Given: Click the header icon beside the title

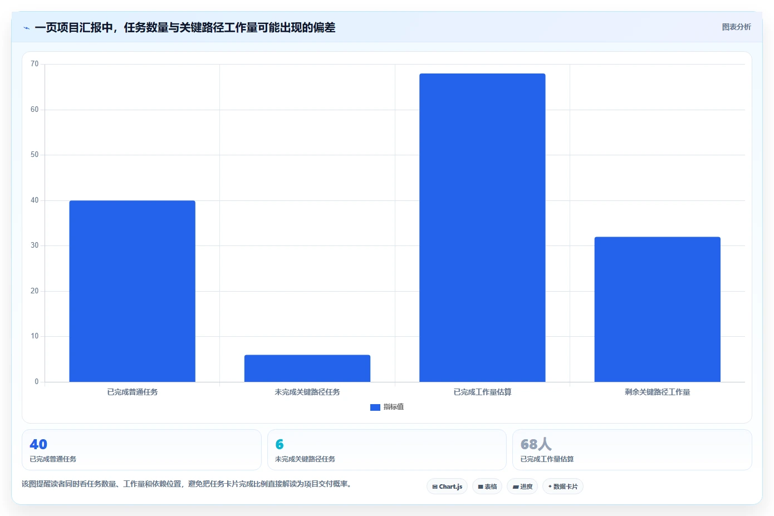Looking at the screenshot, I should point(26,28).
